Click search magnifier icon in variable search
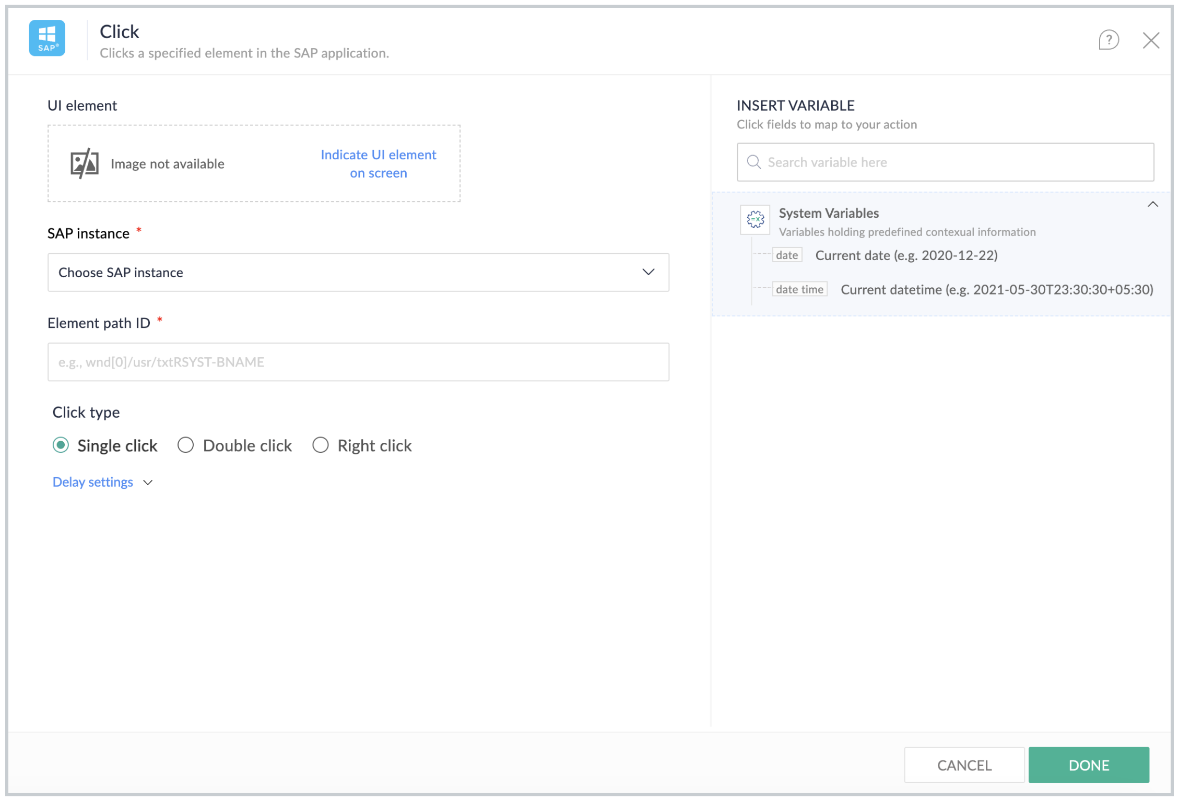Screen dimensions: 1179x801 pos(753,162)
